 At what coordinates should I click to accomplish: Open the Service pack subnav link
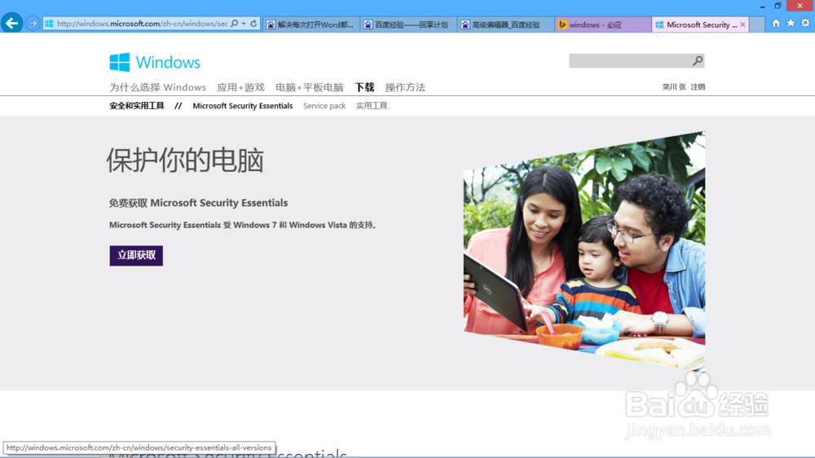324,106
